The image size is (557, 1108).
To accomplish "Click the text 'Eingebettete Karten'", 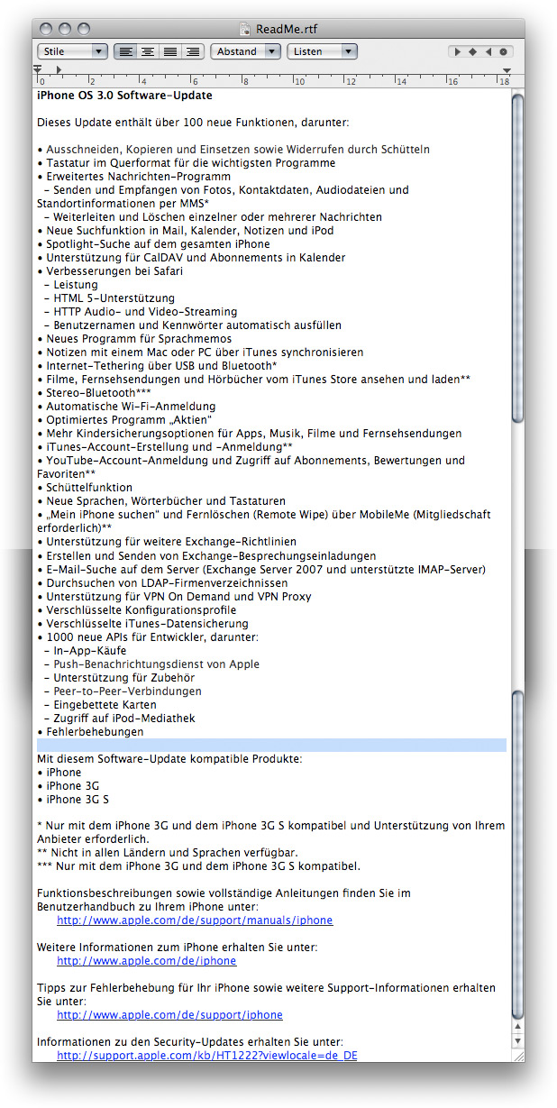I will pyautogui.click(x=105, y=704).
